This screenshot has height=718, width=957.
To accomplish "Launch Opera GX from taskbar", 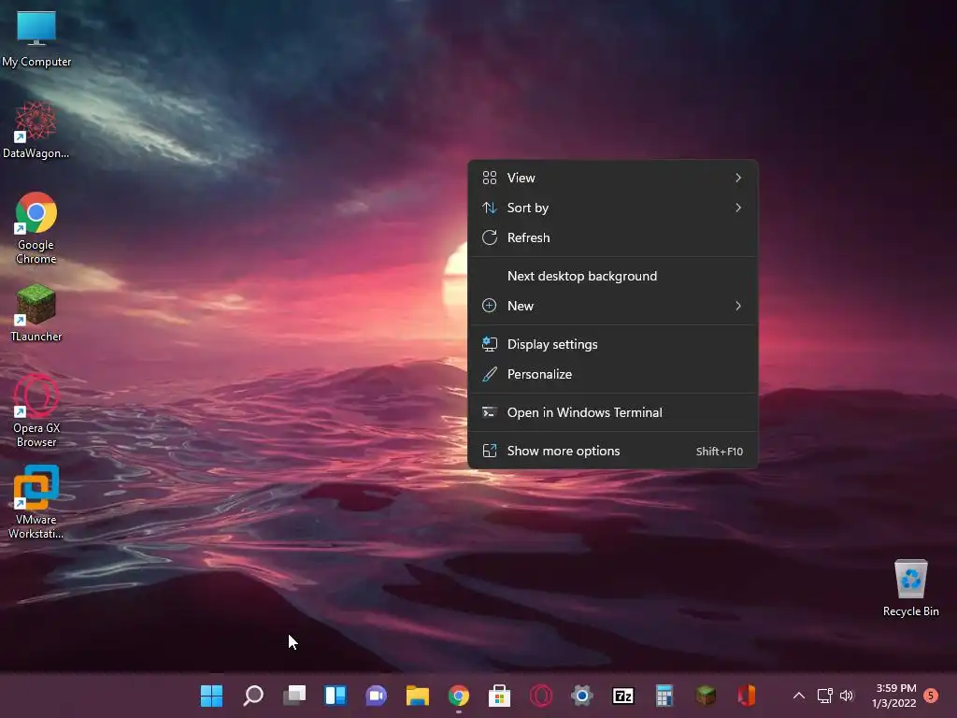I will (541, 696).
